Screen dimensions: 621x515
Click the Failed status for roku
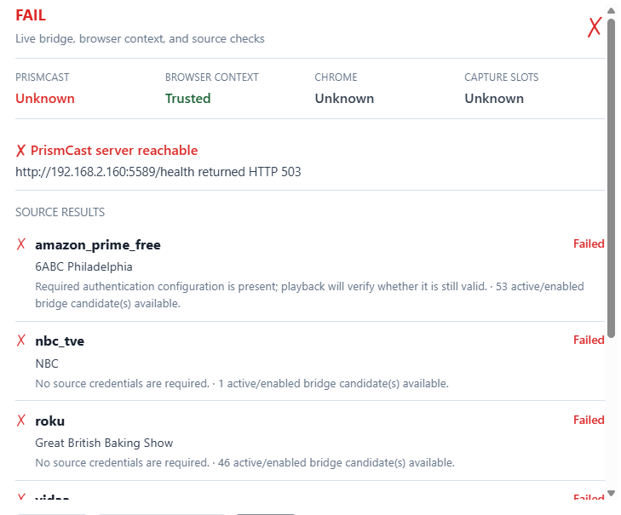click(589, 420)
